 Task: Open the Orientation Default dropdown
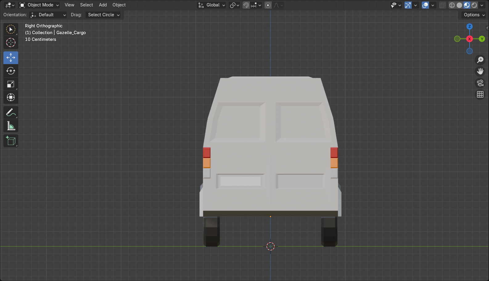[x=48, y=15]
